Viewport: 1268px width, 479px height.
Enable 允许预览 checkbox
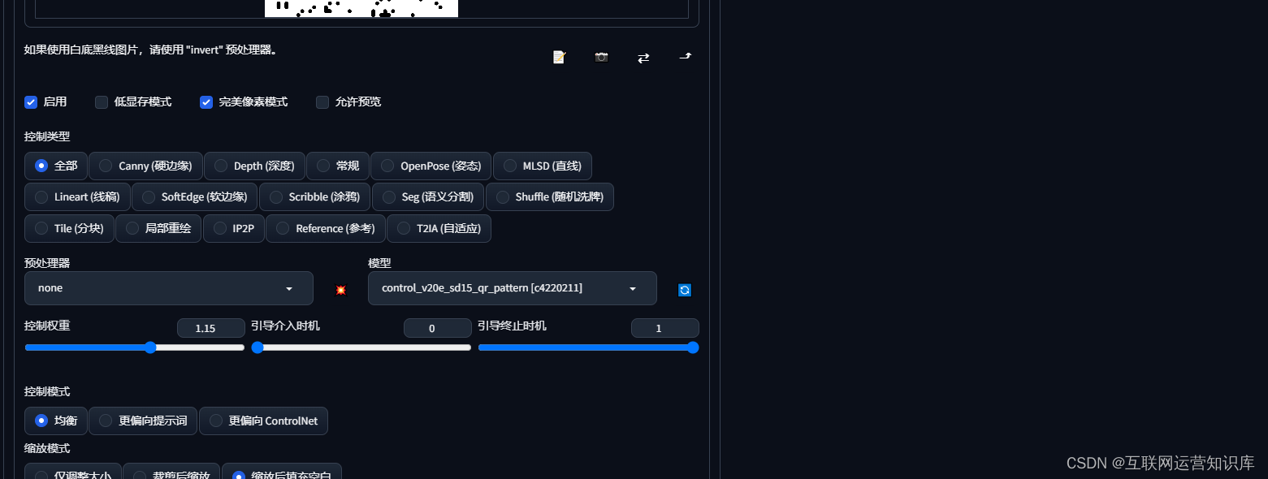click(322, 102)
